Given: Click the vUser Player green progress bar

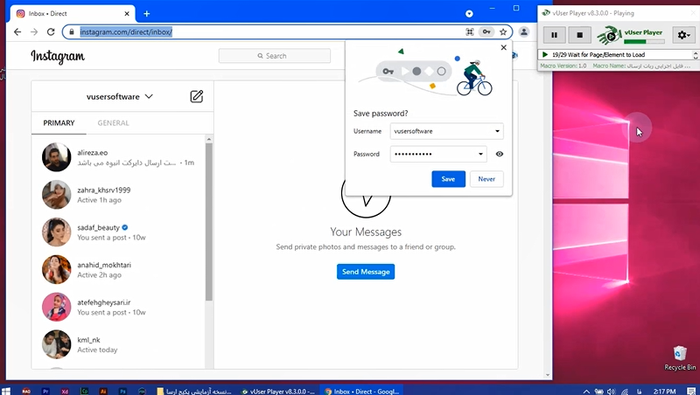Looking at the screenshot, I should [x=644, y=41].
